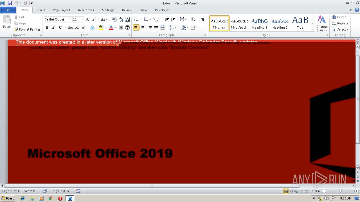
Task: Expand font color dropdown arrow
Action: 116,27
